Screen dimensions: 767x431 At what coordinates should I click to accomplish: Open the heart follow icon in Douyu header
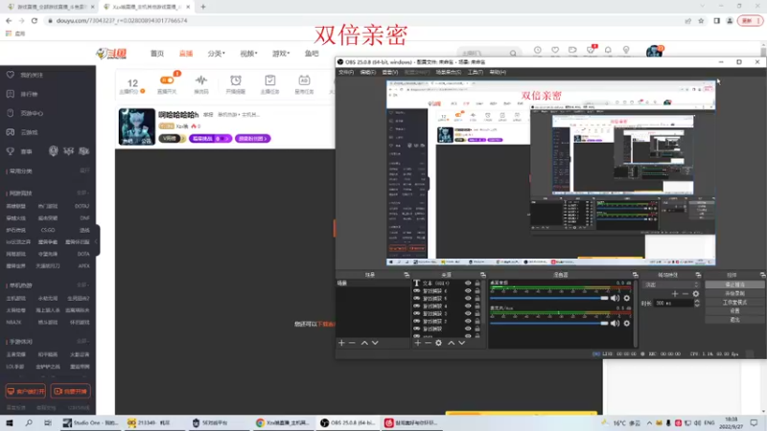click(x=555, y=50)
